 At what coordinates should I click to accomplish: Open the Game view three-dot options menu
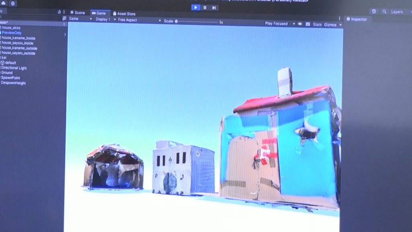[x=339, y=19]
